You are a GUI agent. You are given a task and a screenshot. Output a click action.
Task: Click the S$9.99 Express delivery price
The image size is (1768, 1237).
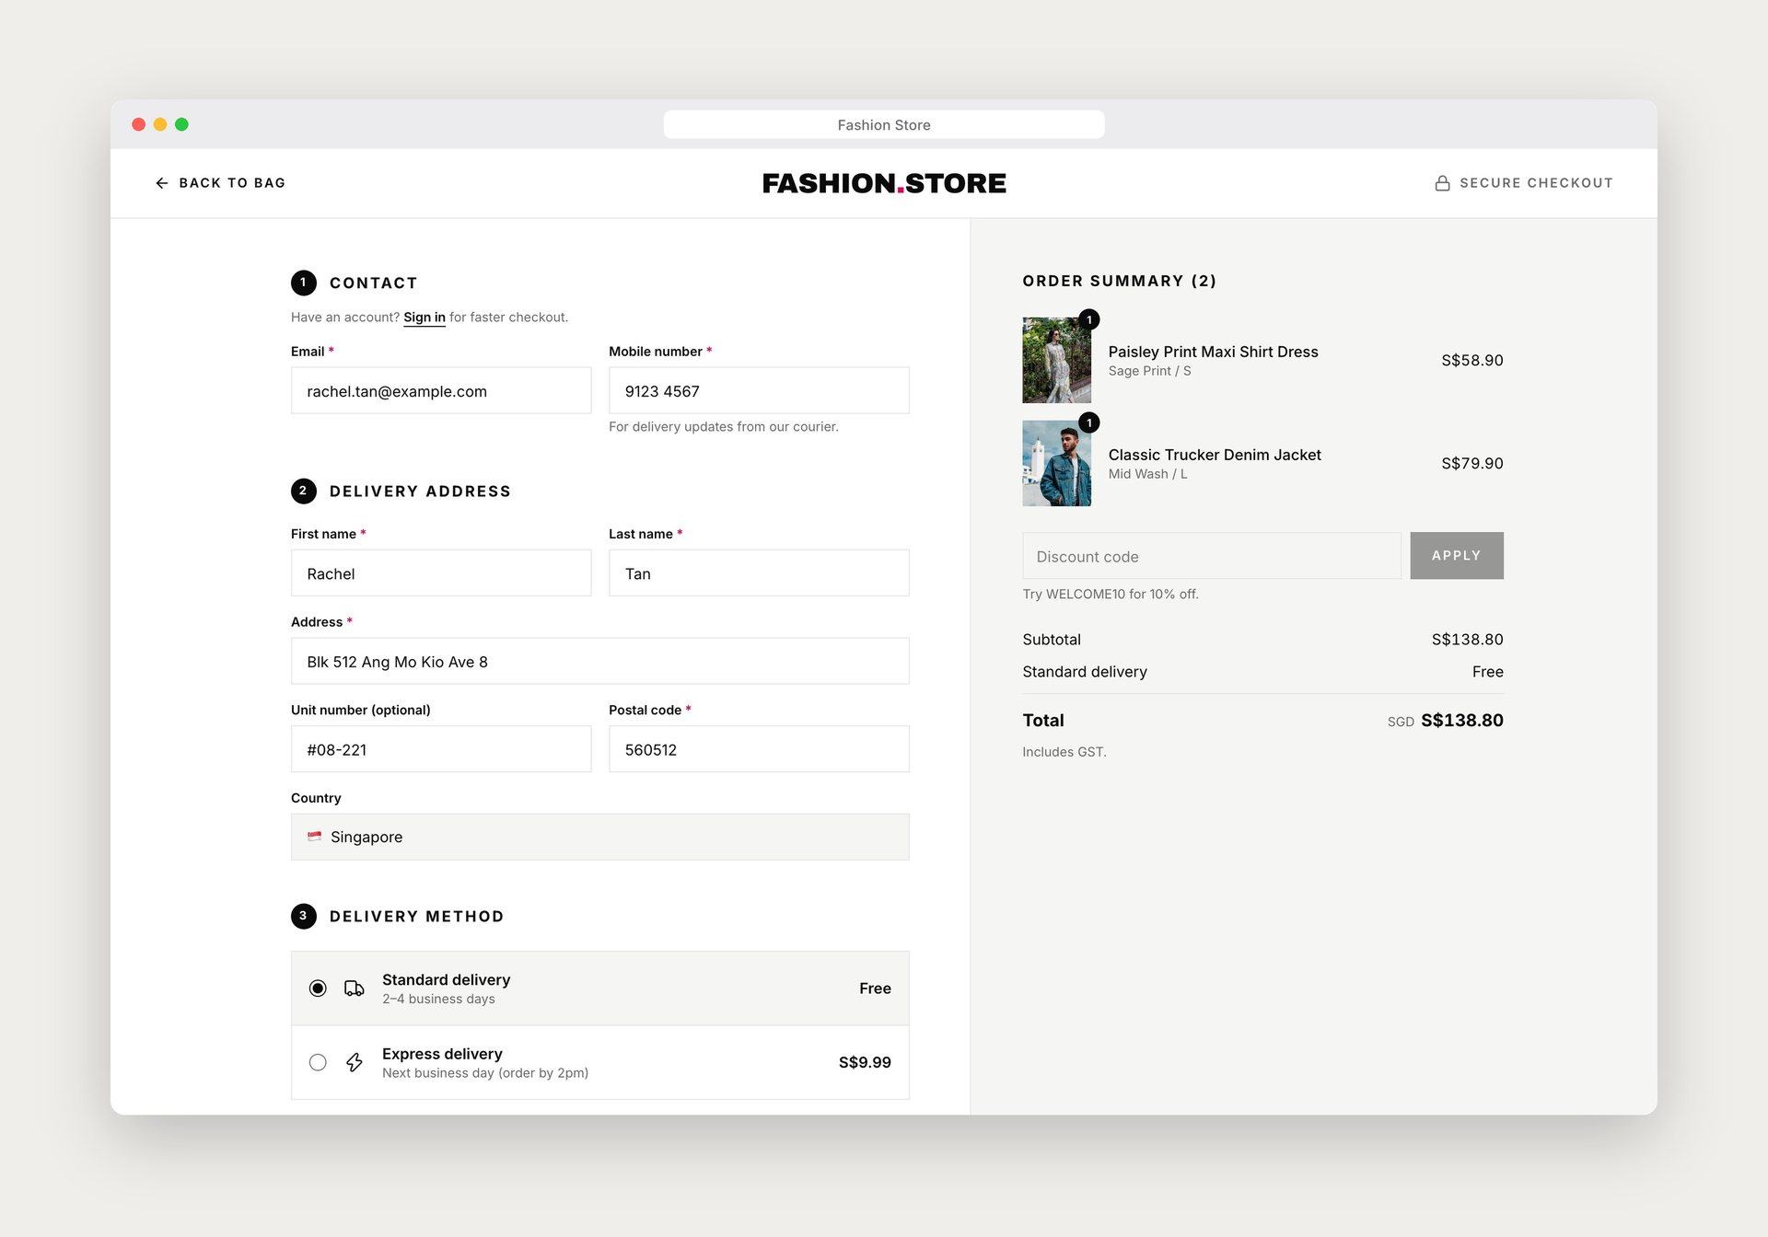(x=865, y=1062)
